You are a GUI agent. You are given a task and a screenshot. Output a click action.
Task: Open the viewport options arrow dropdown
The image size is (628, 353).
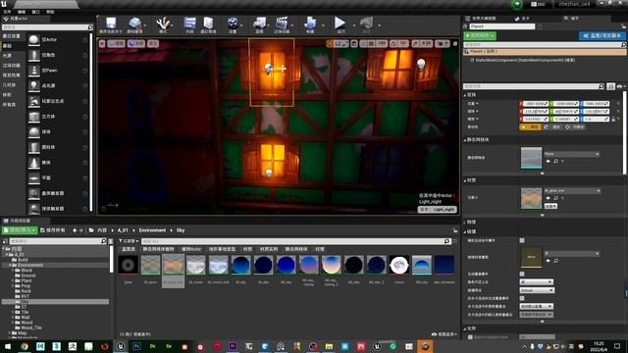coord(102,43)
